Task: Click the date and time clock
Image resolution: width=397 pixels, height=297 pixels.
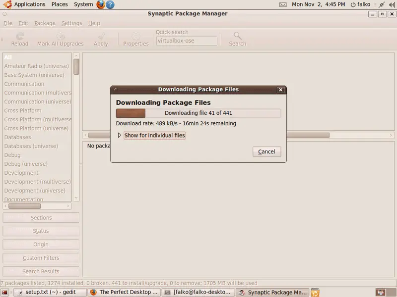Action: coord(318,4)
